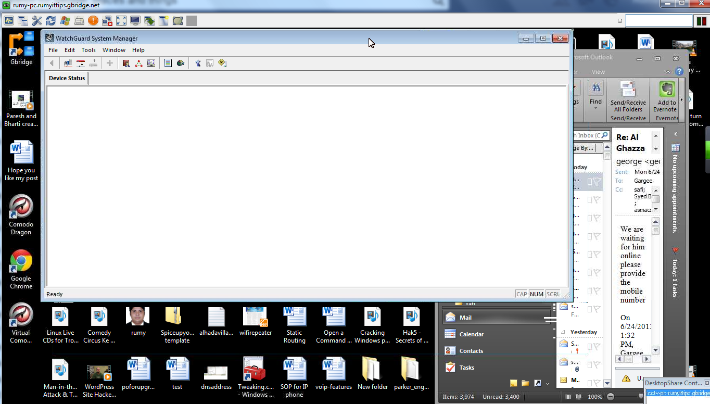Open Help menu in WatchGuard System Manager

coord(138,50)
